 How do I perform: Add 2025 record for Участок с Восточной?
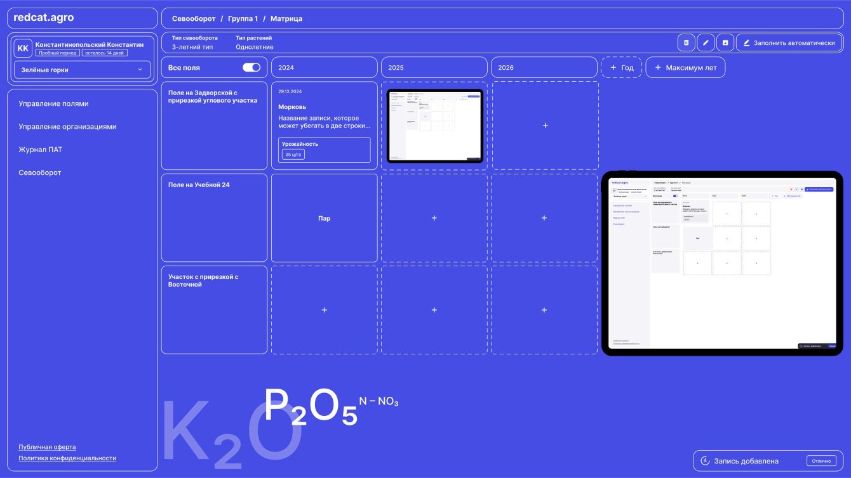[434, 310]
